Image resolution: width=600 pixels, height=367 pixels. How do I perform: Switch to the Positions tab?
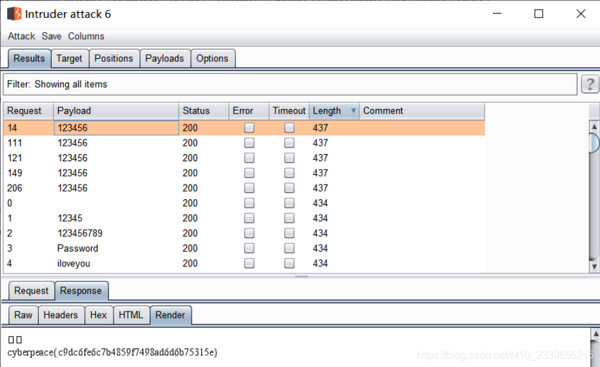(x=114, y=59)
